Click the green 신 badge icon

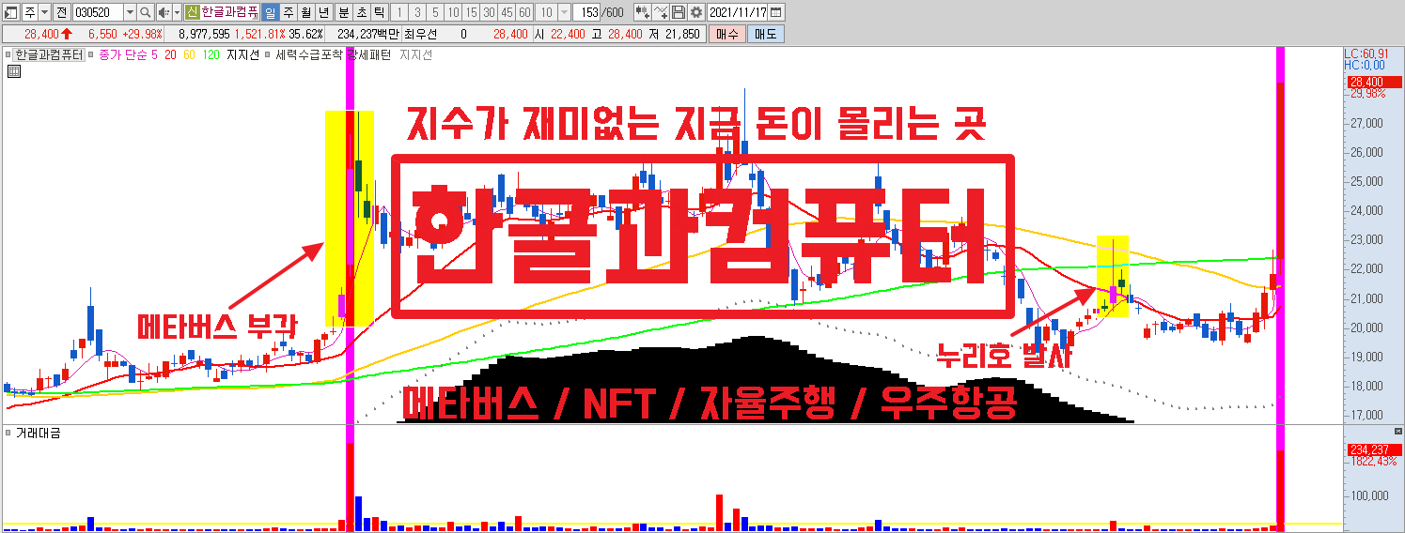coord(192,12)
